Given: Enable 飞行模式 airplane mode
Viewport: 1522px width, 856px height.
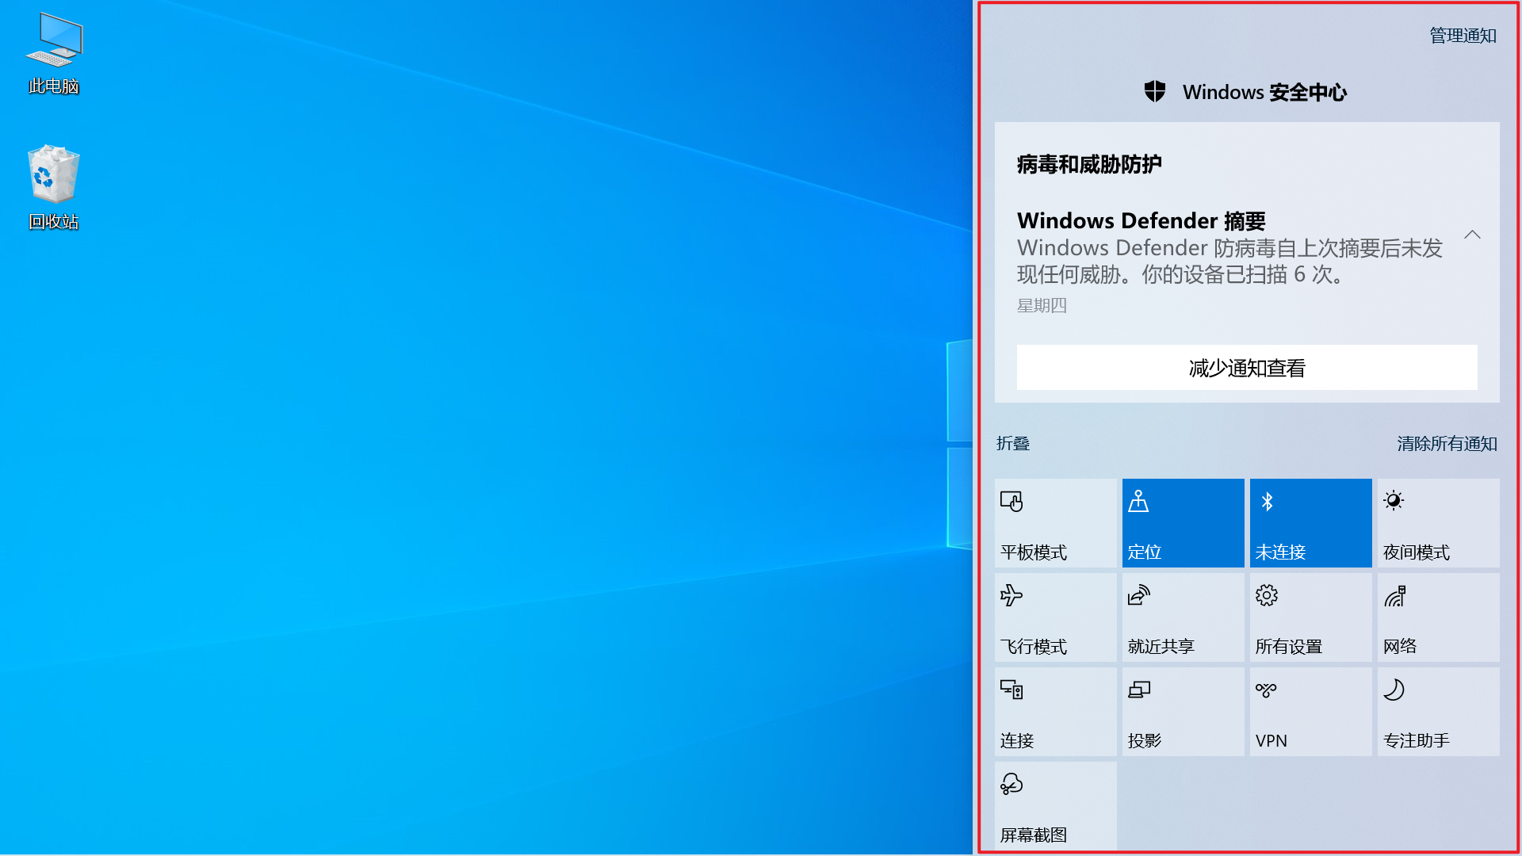Looking at the screenshot, I should click(1055, 617).
